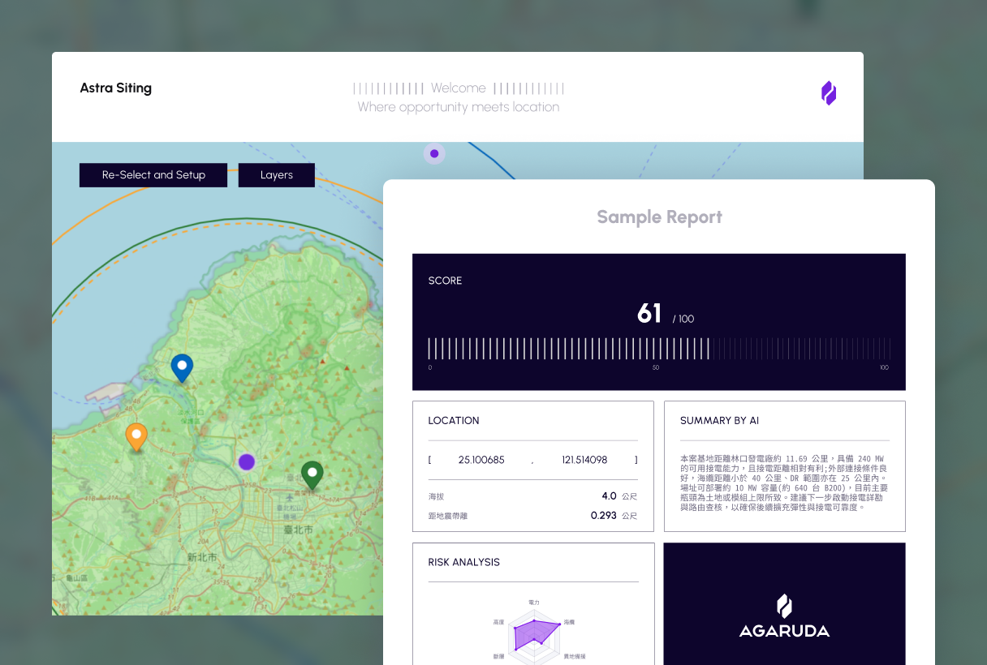Screen dimensions: 987x665
Task: Click the haloed purple dot near map top
Action: (434, 153)
